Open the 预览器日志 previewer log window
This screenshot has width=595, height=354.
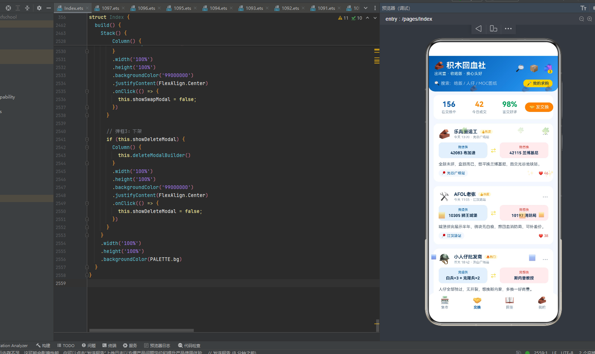click(x=157, y=346)
